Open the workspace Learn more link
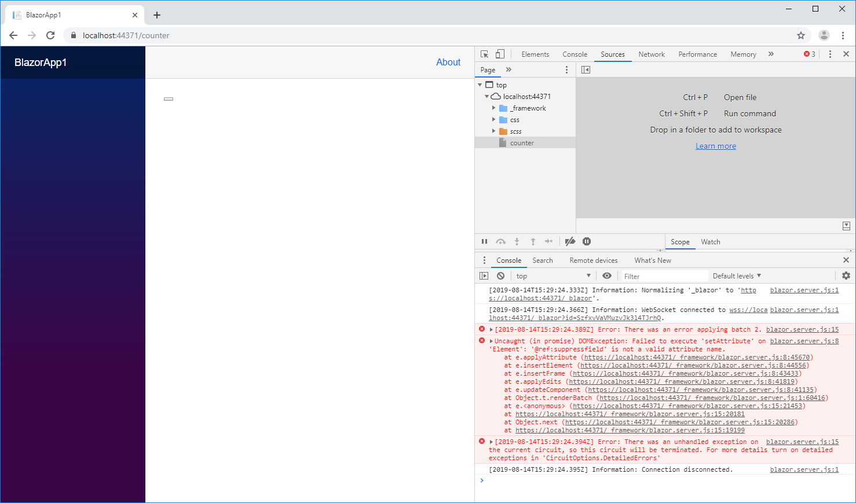 [715, 145]
